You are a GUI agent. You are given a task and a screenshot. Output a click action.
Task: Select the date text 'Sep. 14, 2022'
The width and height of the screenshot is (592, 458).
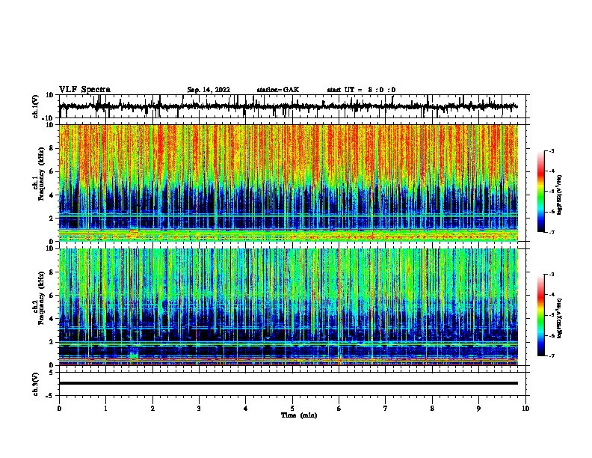pos(209,90)
